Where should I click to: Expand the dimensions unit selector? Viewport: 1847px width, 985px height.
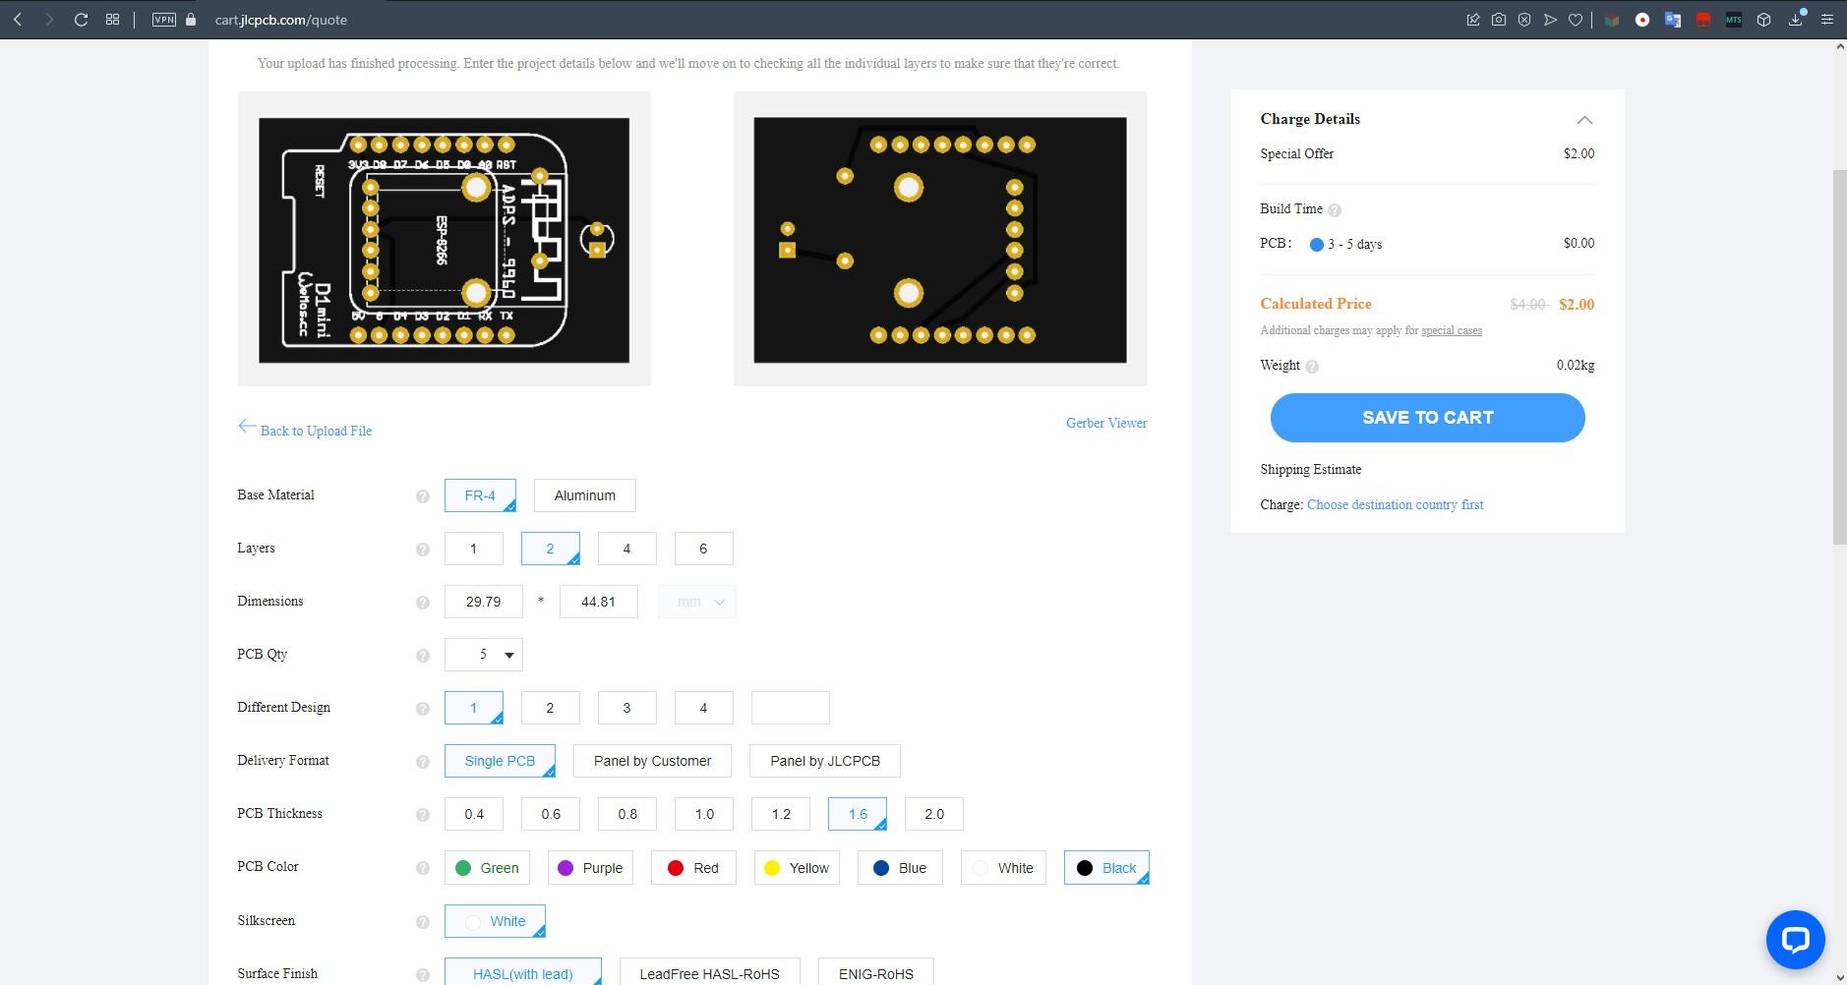[695, 601]
